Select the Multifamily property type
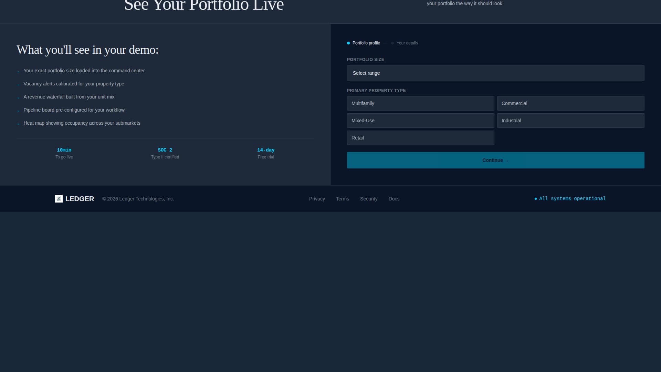This screenshot has height=372, width=661. [x=420, y=103]
